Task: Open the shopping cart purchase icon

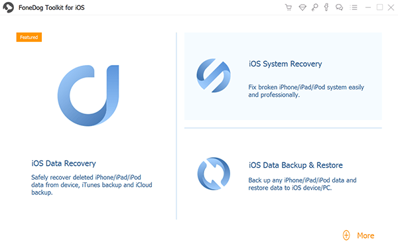Action: click(x=289, y=7)
